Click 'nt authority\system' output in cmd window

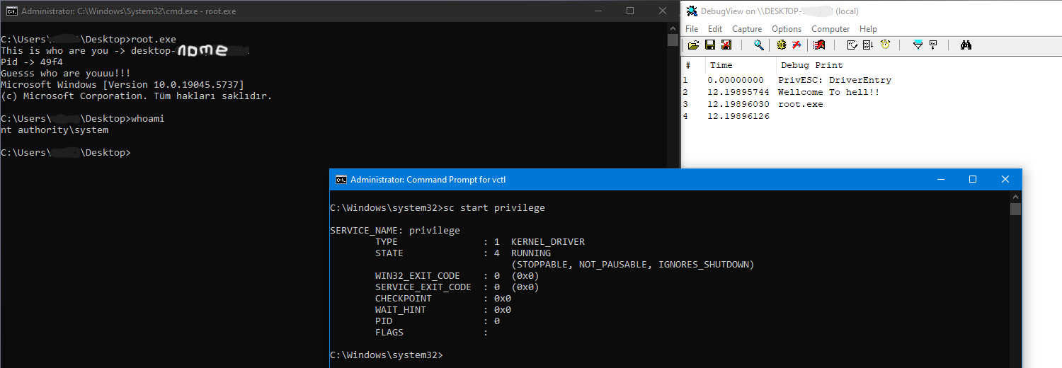(x=55, y=130)
